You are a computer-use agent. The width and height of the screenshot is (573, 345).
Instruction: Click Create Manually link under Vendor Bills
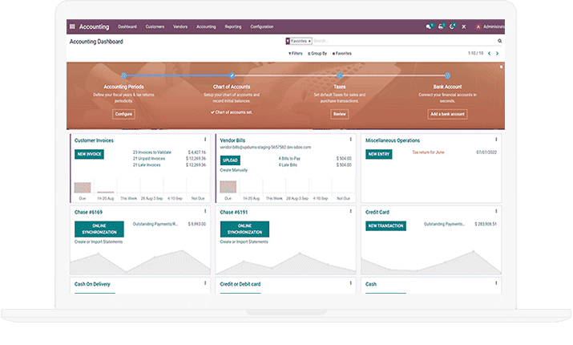(236, 170)
